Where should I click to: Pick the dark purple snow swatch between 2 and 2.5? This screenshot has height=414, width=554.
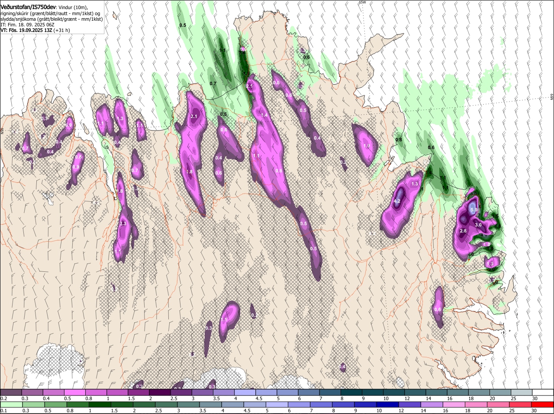(x=160, y=392)
